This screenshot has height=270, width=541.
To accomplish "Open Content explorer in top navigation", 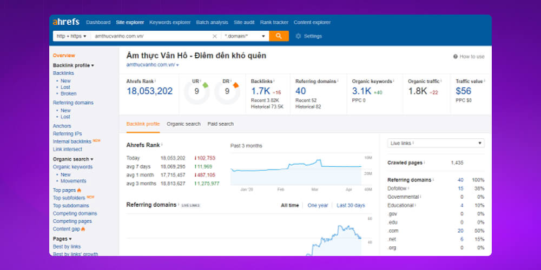I will pos(312,22).
